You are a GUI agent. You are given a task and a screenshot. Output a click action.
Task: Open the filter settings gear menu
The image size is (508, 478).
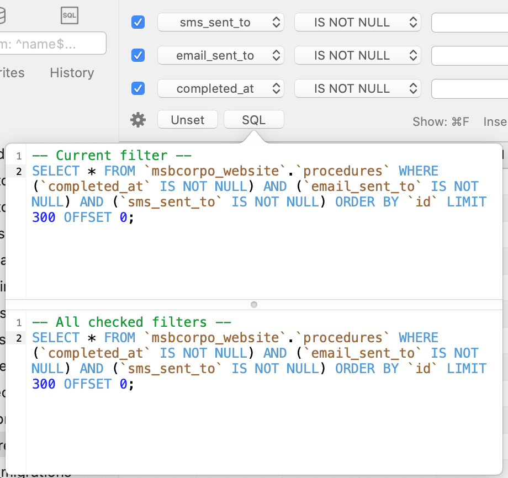137,120
